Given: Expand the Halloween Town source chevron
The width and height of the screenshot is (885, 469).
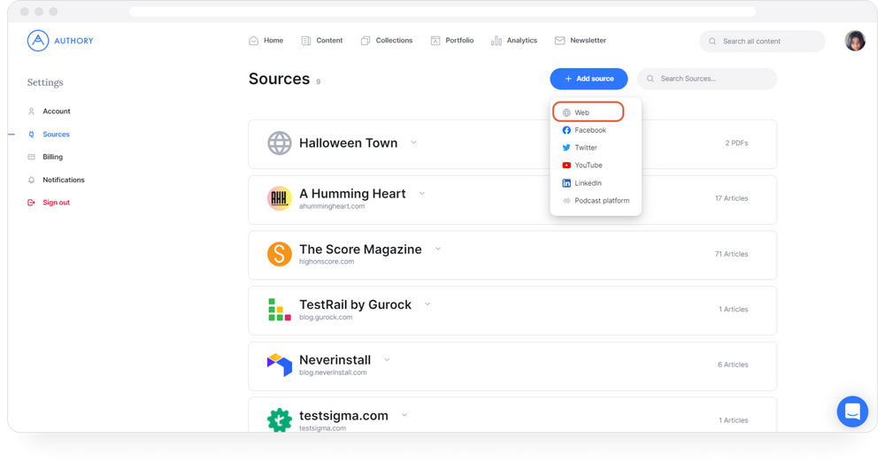Looking at the screenshot, I should (413, 142).
